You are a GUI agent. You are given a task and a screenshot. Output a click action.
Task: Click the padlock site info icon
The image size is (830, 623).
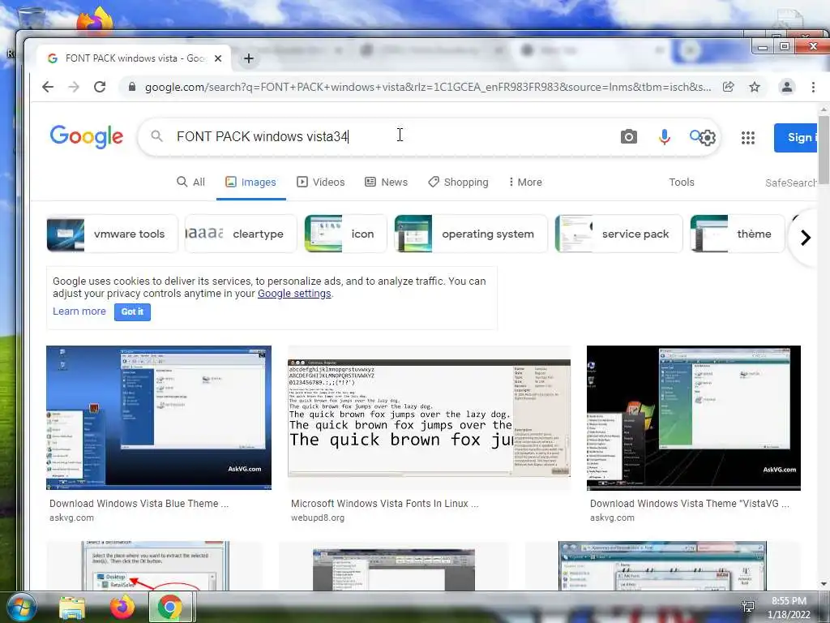(x=132, y=87)
